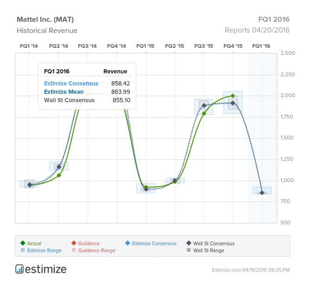Click the Reports 04/20/2016 text
313x288 pixels.
257,30
